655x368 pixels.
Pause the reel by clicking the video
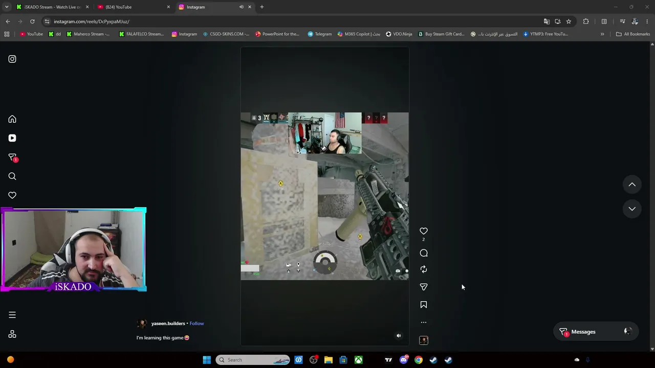[325, 196]
